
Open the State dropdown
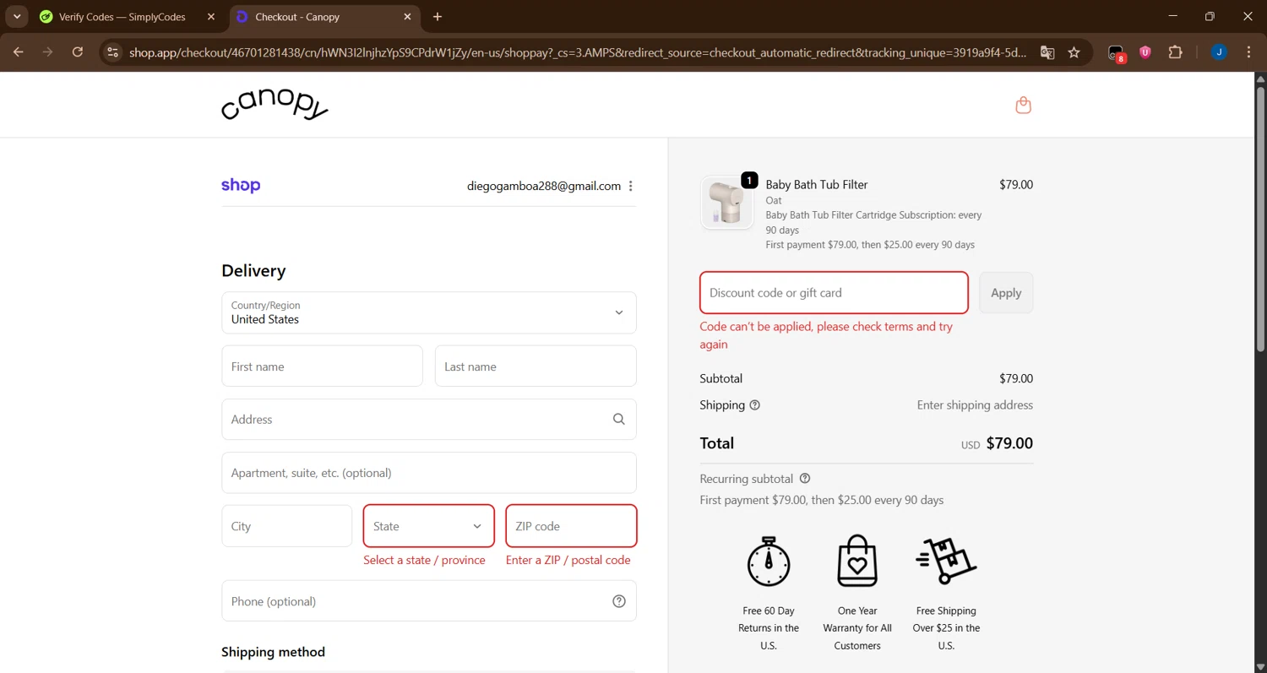point(428,526)
